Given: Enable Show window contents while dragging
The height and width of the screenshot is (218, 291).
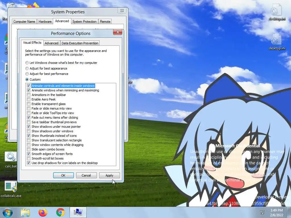Looking at the screenshot, I should point(29,145).
